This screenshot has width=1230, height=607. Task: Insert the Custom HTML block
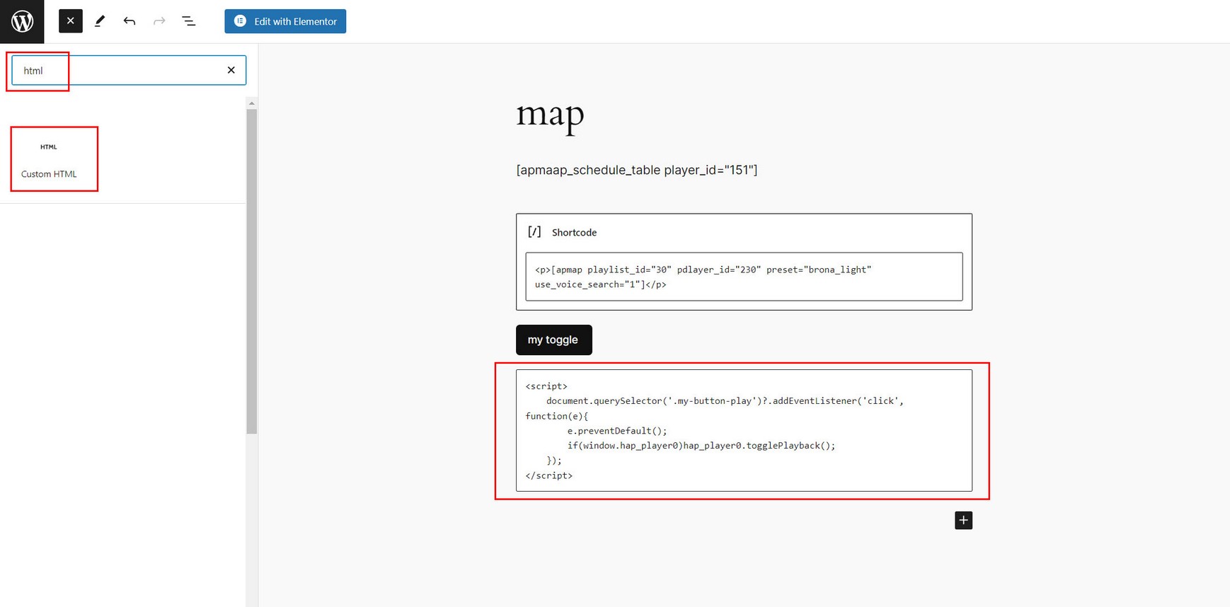[49, 160]
